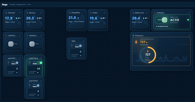The image size is (195, 102).
Task: Click the Bureau widget title
Action: (32, 13)
